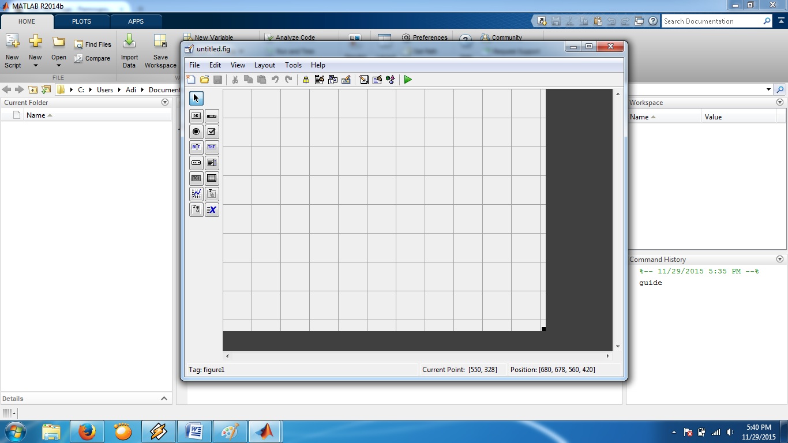Select the Toggle Button component tool
This screenshot has height=443, width=788.
tap(196, 178)
